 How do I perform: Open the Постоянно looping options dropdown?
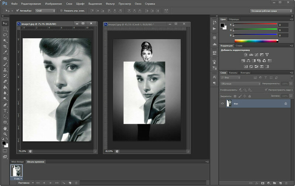(x=26, y=183)
